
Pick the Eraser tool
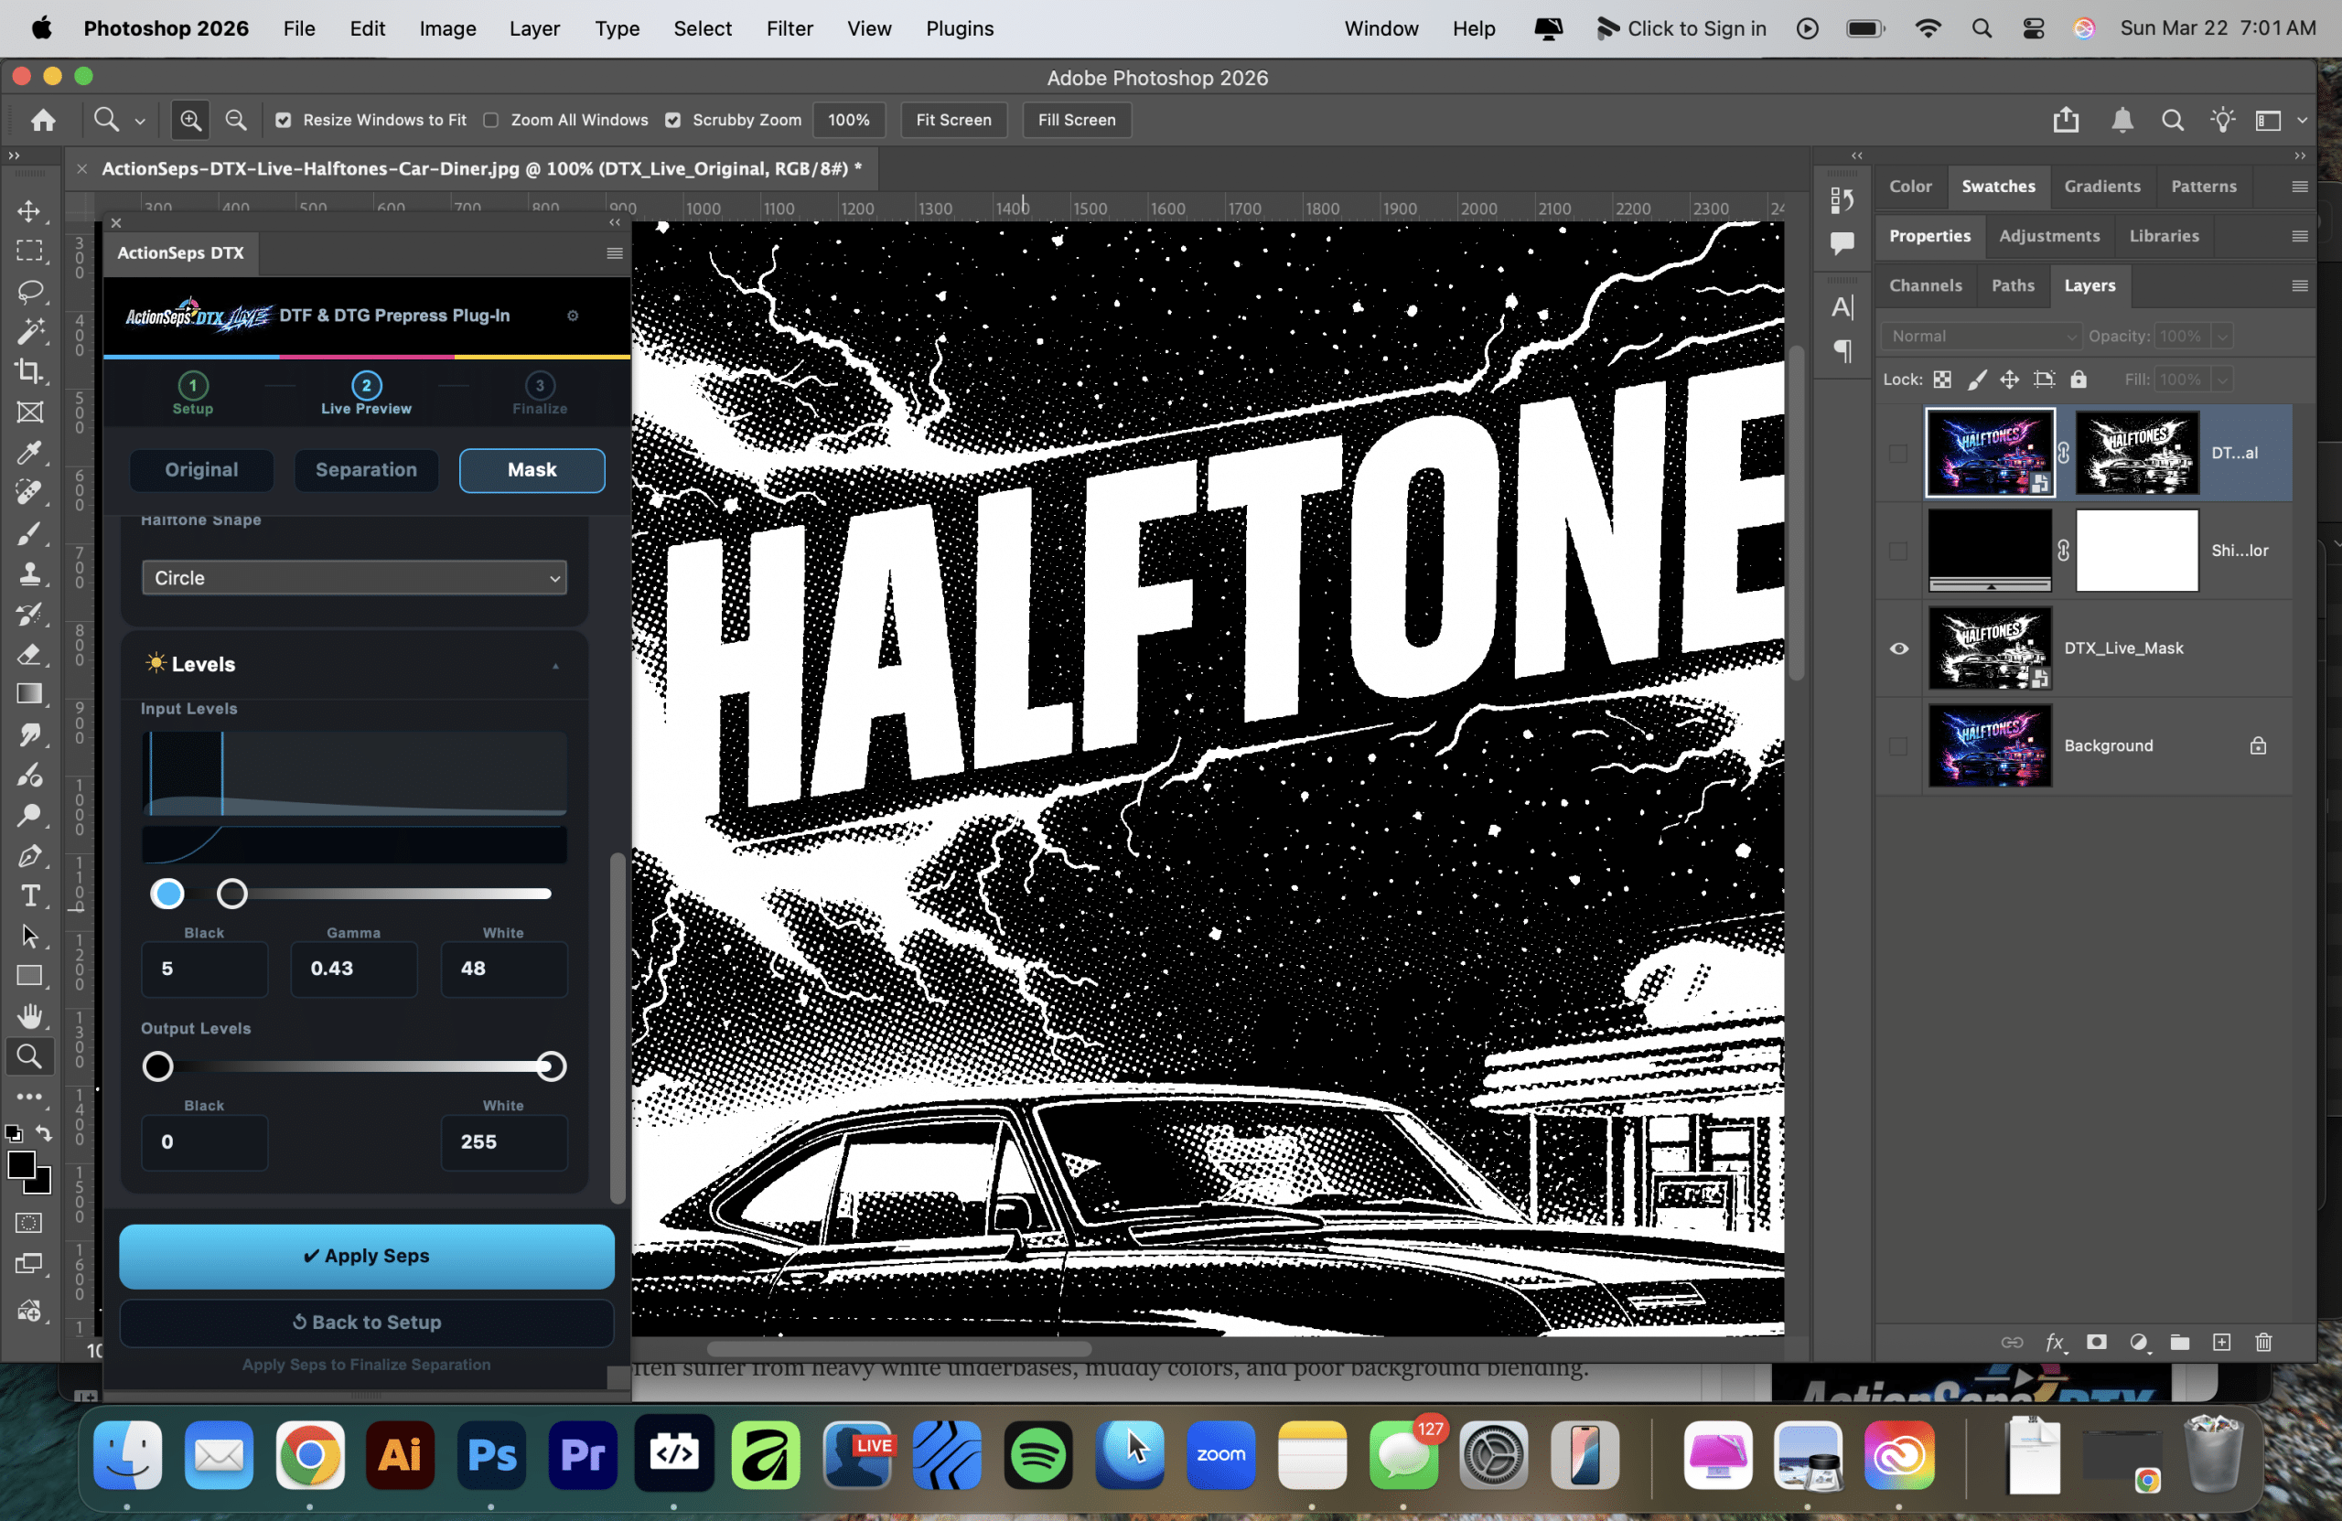pyautogui.click(x=29, y=654)
